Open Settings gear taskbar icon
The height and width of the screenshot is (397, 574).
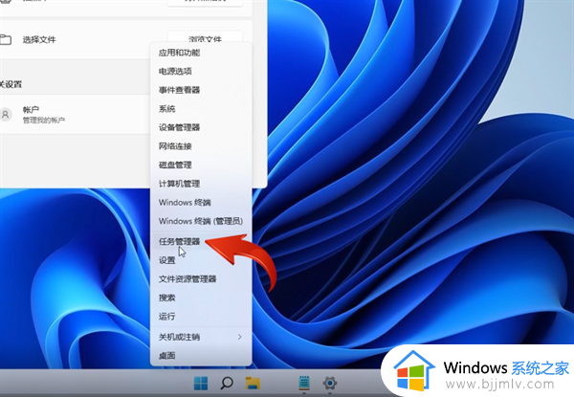point(330,383)
